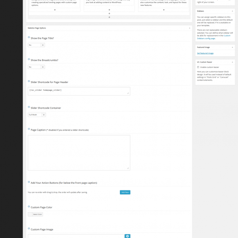The image size is (238, 238).
Task: Open the Set featured image link
Action: click(205, 53)
